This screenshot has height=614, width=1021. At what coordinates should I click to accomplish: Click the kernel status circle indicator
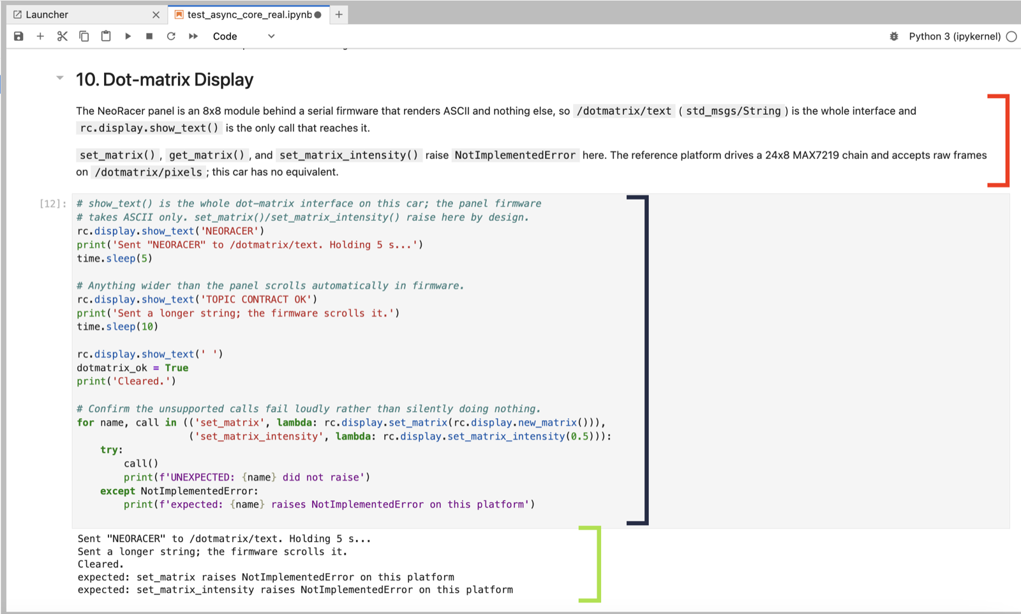pos(1011,36)
